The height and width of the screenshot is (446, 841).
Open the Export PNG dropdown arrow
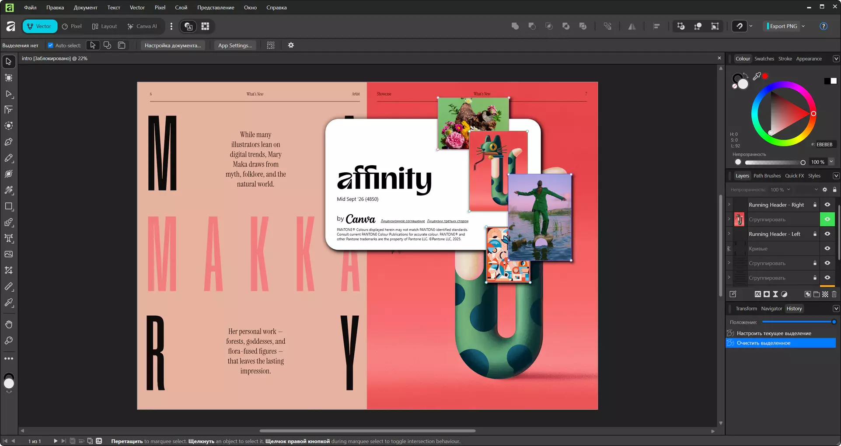(x=803, y=26)
